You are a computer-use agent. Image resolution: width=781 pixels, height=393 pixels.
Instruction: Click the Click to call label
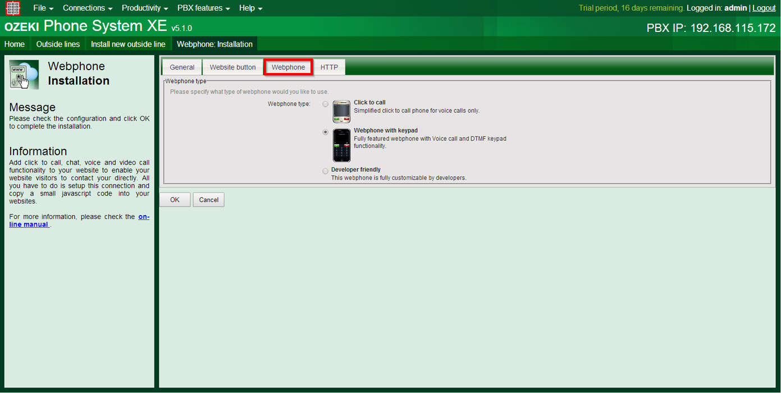(x=369, y=103)
